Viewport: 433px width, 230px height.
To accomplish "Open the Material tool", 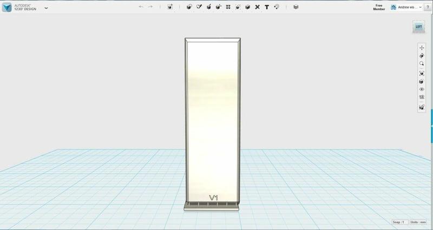I will tap(296, 7).
